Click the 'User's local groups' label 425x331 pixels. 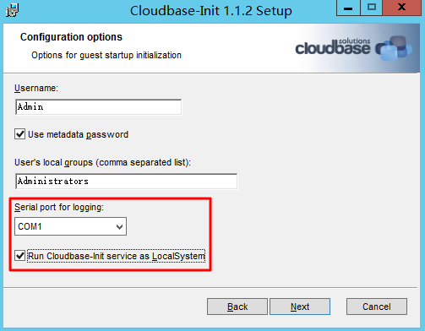pos(102,163)
